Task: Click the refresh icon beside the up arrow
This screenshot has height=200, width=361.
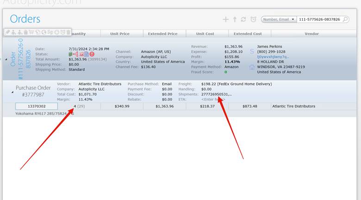Action: click(243, 19)
